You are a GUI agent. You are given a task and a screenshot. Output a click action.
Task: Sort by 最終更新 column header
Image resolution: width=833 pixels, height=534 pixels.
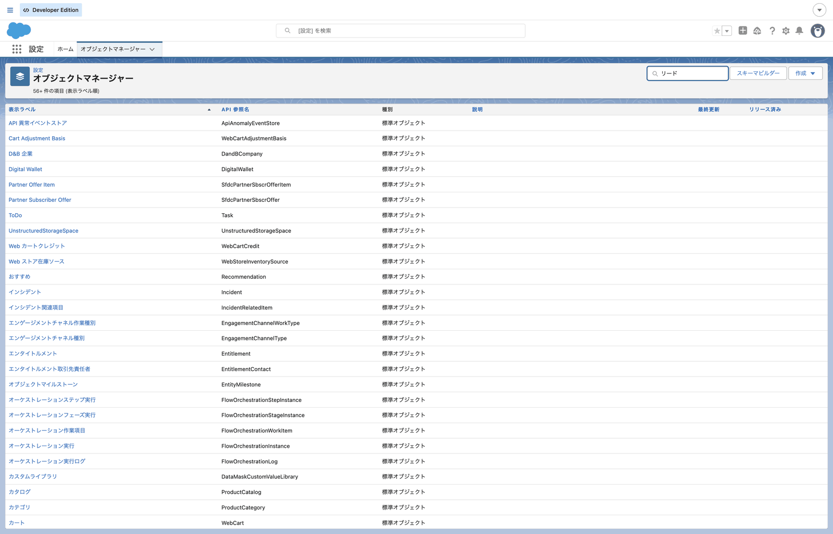[709, 109]
